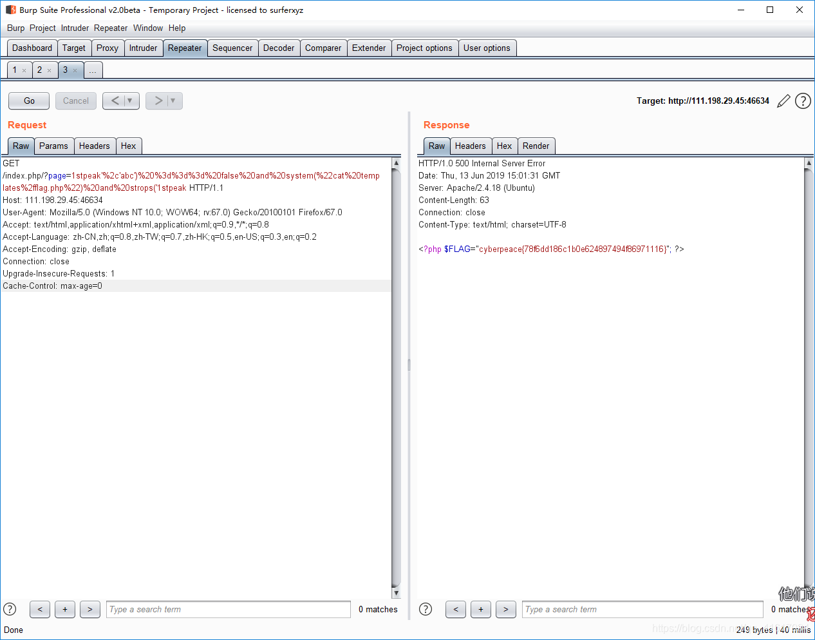Go forward in the request history
Image resolution: width=815 pixels, height=640 pixels.
click(x=158, y=101)
